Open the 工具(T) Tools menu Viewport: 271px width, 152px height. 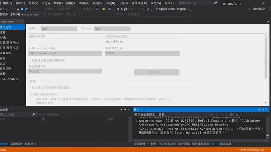[x=123, y=3]
